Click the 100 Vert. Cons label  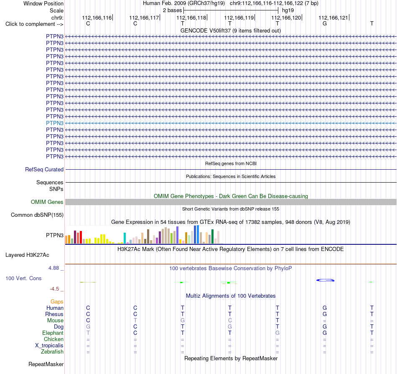[x=23, y=278]
